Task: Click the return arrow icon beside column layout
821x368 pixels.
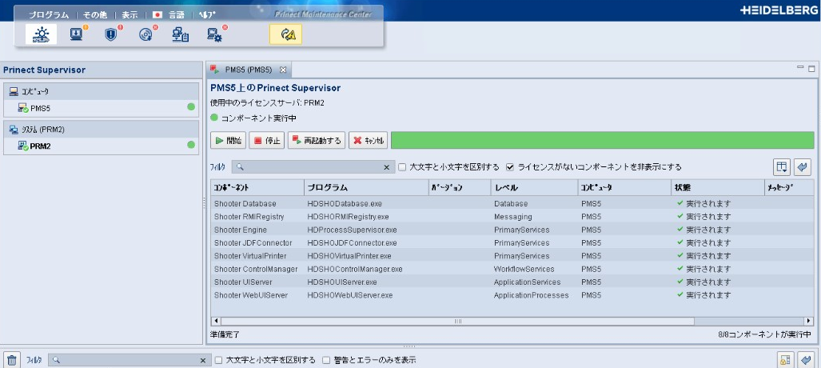Action: 802,167
